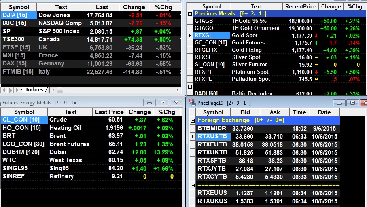Click the PricePage19 window icon
Image resolution: width=367 pixels, height=207 pixels.
pyautogui.click(x=192, y=103)
